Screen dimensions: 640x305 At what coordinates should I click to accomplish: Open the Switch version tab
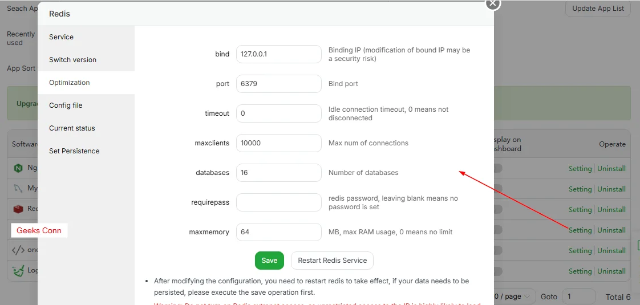click(86, 60)
